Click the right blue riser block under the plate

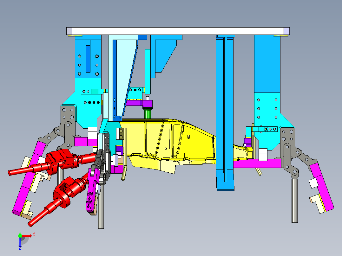pyautogui.click(x=267, y=64)
